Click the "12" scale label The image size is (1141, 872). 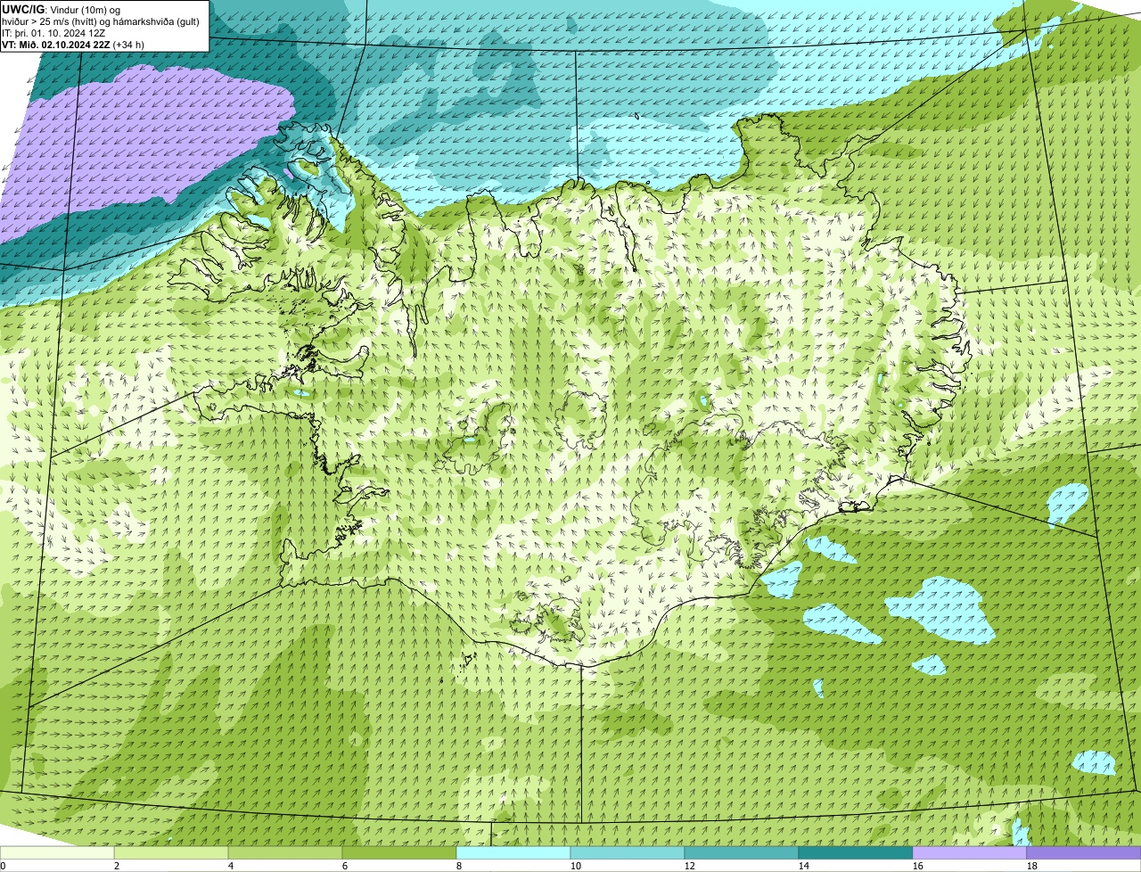(690, 866)
